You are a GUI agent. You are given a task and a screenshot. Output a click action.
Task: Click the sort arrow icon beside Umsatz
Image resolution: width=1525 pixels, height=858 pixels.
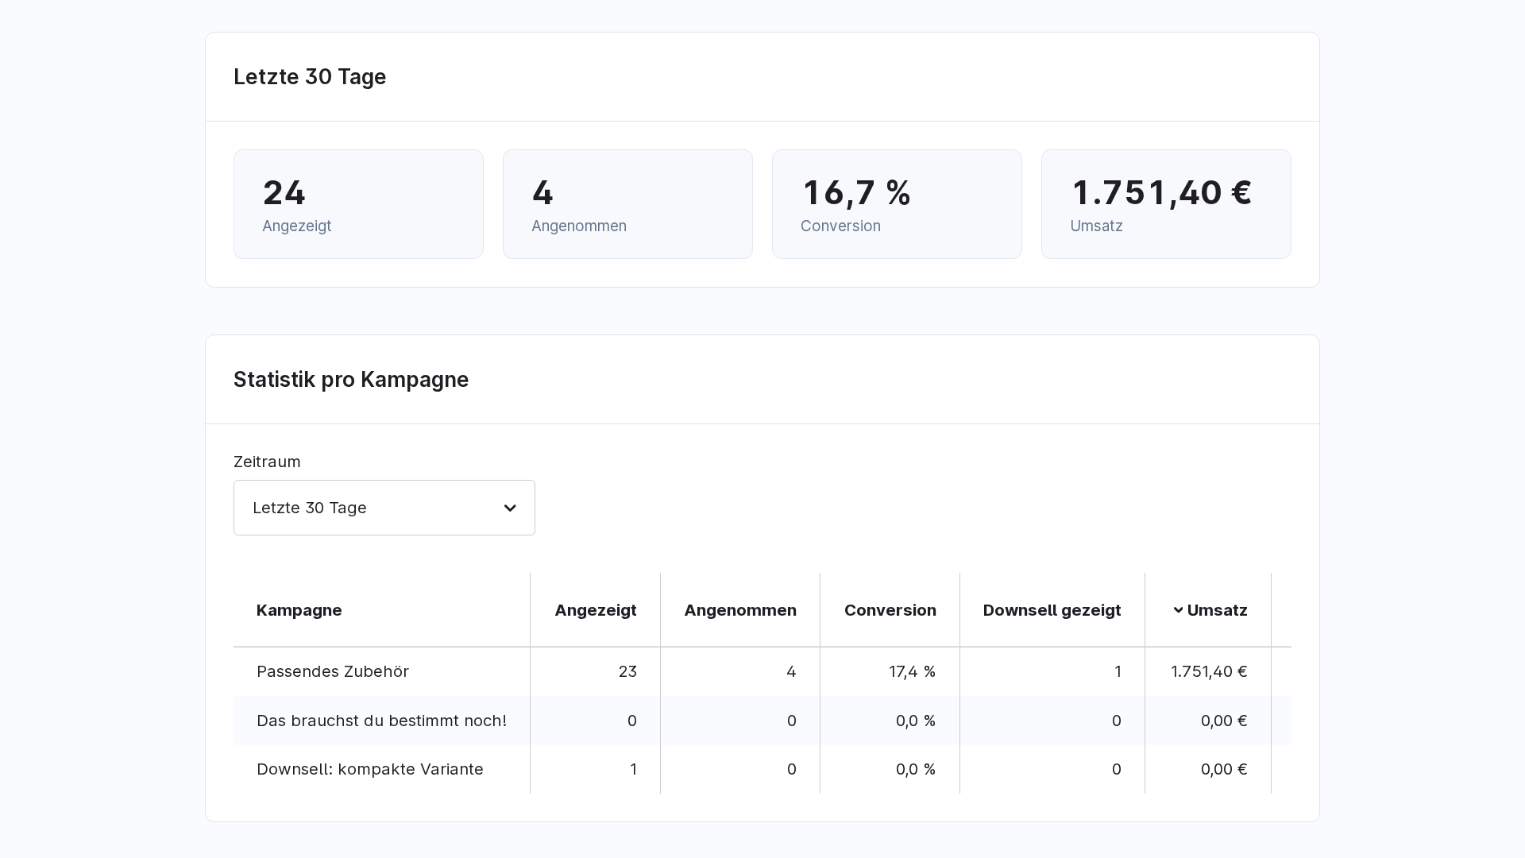tap(1178, 610)
